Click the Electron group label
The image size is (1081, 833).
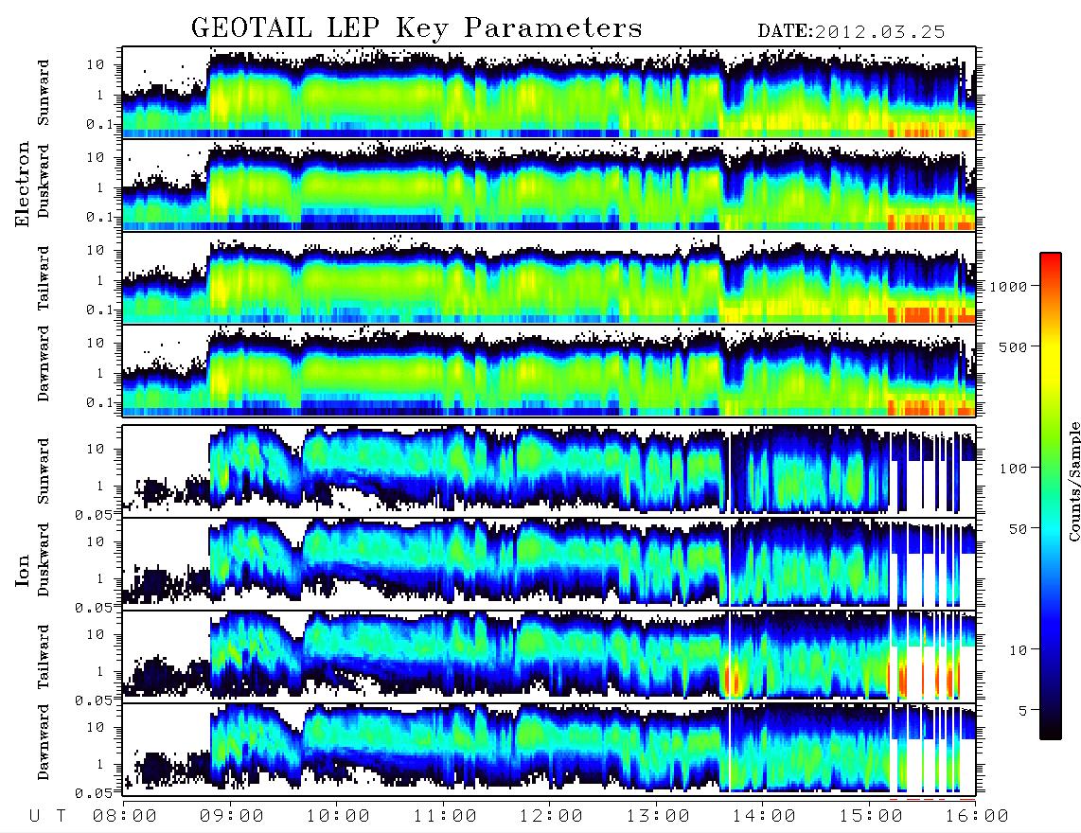coord(23,185)
